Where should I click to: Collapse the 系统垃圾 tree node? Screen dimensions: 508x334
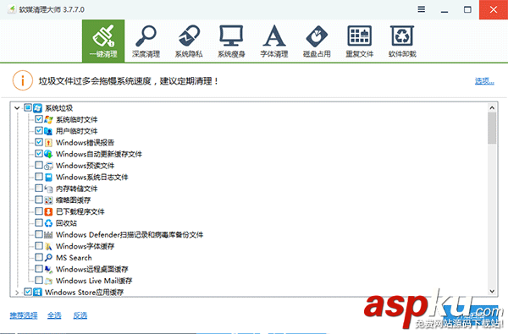[17, 108]
